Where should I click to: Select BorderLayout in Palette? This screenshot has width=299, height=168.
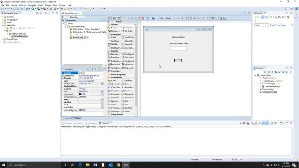(x=114, y=57)
